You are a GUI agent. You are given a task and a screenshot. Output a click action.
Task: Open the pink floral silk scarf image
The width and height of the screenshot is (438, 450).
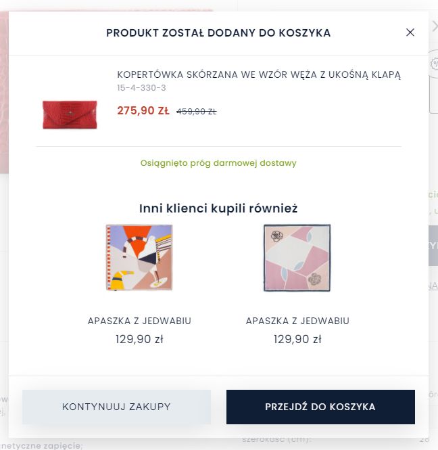coord(297,258)
